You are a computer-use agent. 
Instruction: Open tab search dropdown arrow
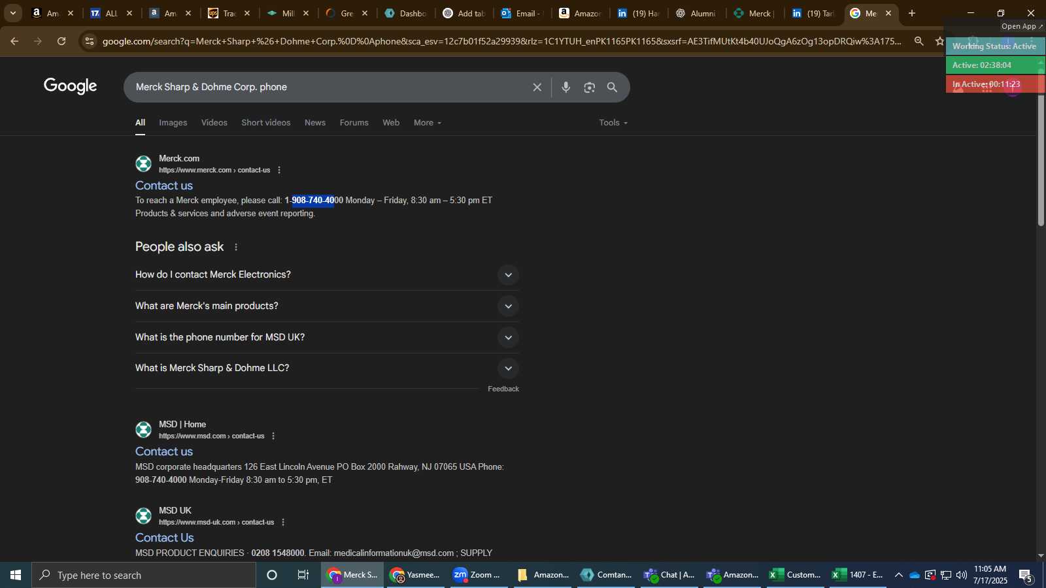pos(12,13)
